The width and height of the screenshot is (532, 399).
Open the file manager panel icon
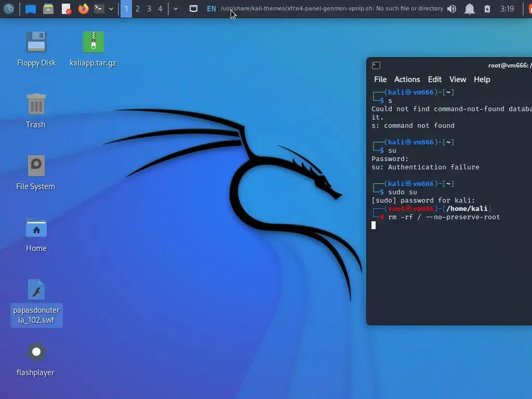point(48,9)
